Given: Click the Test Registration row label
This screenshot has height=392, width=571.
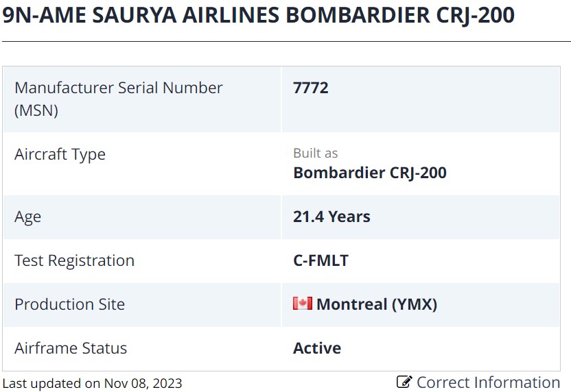Looking at the screenshot, I should [74, 261].
